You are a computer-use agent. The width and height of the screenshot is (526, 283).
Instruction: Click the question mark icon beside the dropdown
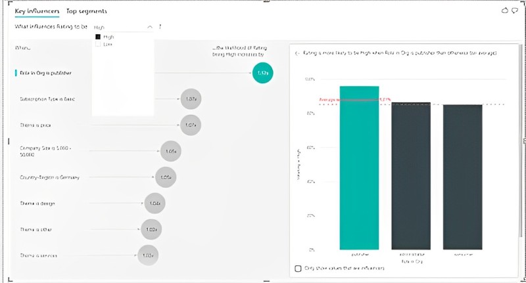[x=160, y=26]
